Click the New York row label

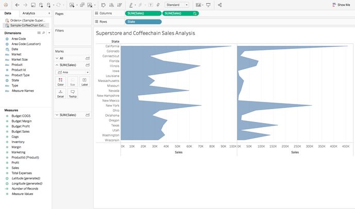pos(112,106)
